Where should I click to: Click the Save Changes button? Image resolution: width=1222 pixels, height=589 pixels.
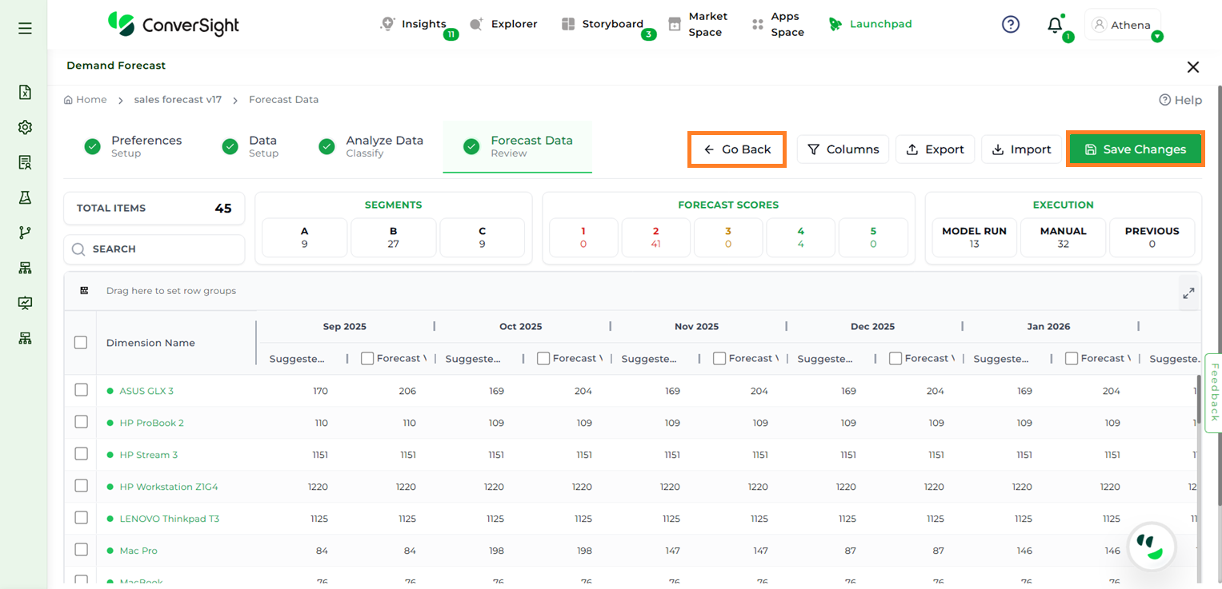[x=1135, y=149]
